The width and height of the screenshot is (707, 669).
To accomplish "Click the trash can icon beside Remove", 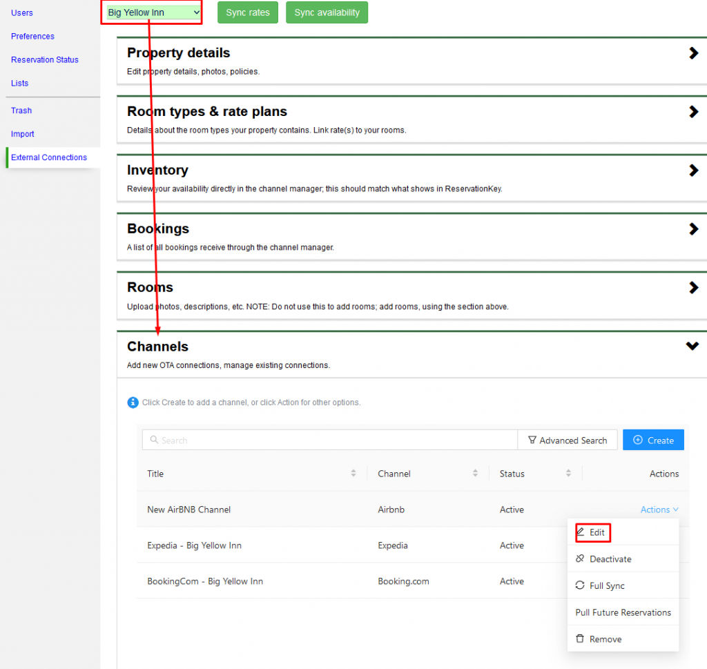I will click(x=580, y=639).
